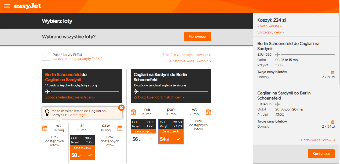Open Na czym polegają taryfy FLEXI link
Screen dimensions: 340x164
78,59
